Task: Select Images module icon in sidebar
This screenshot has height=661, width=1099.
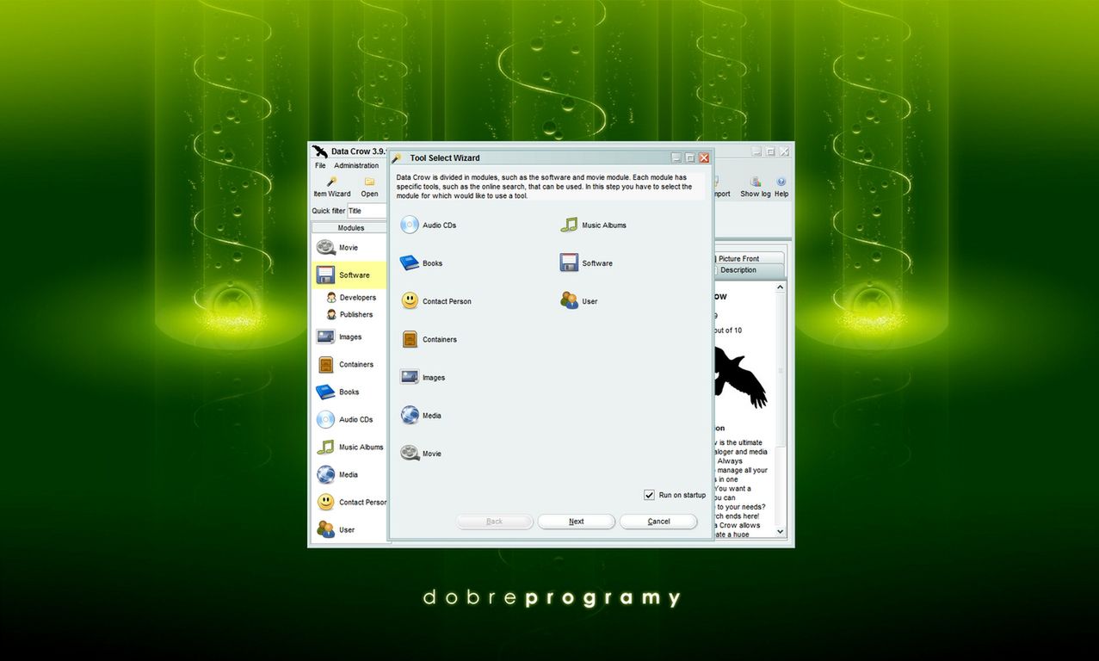Action: click(325, 337)
